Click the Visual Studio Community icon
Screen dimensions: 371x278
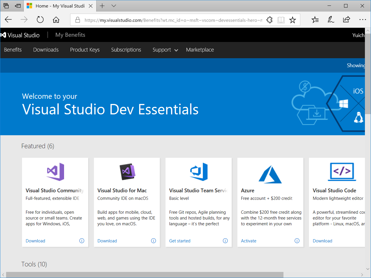(55, 172)
